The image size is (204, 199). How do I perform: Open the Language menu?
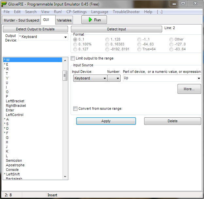pyautogui.click(x=100, y=12)
